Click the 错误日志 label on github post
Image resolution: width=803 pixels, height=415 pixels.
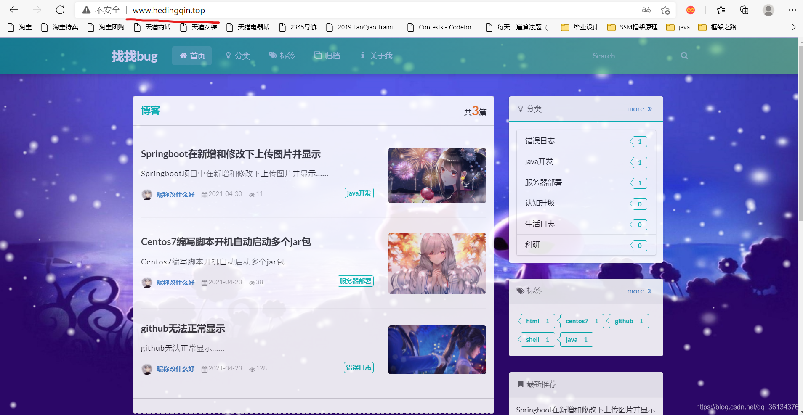[359, 367]
